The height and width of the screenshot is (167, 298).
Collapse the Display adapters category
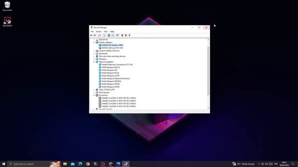coord(94,42)
